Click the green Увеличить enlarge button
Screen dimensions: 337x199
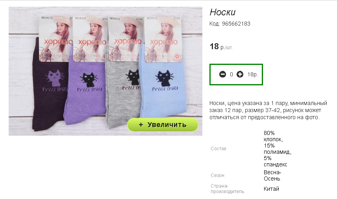coord(163,125)
